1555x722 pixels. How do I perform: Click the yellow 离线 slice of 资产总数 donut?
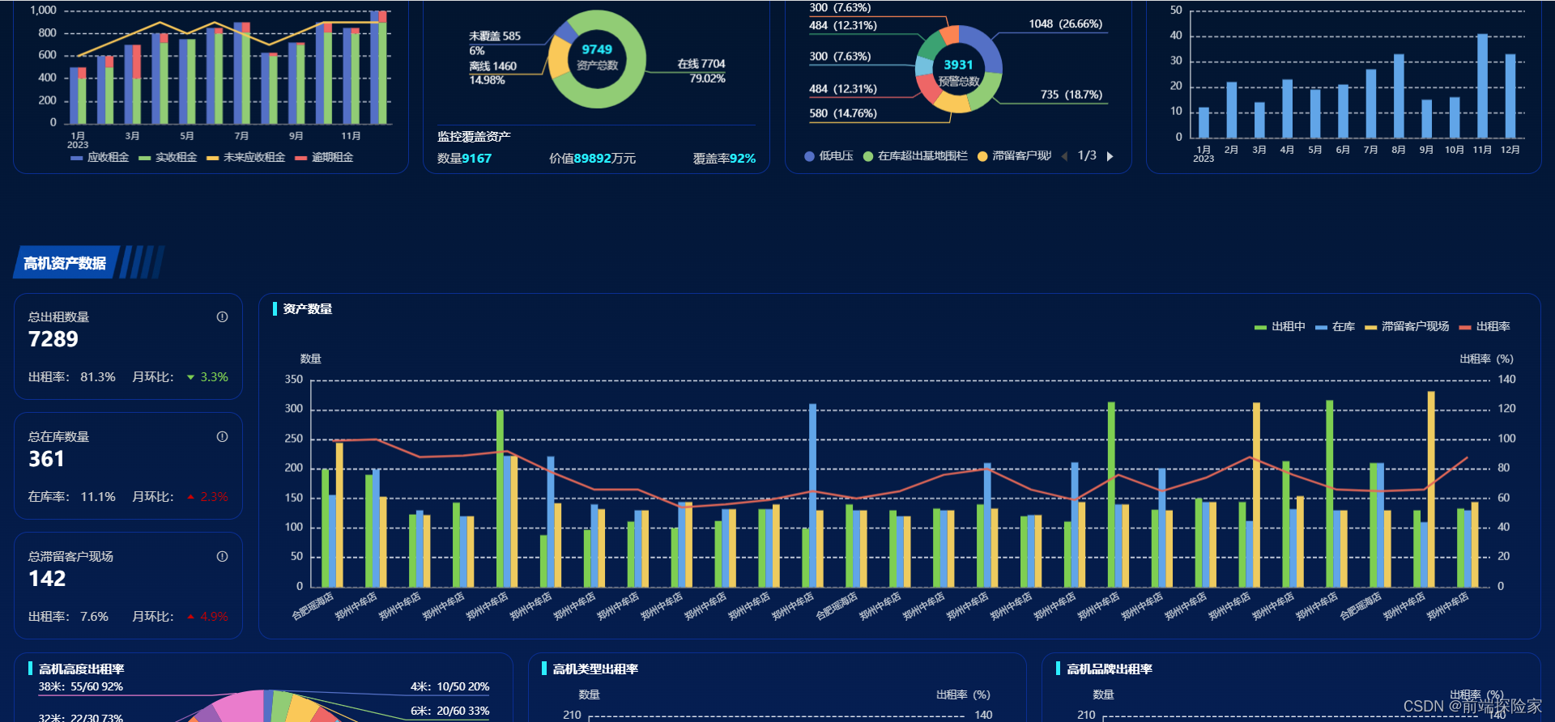tap(557, 57)
